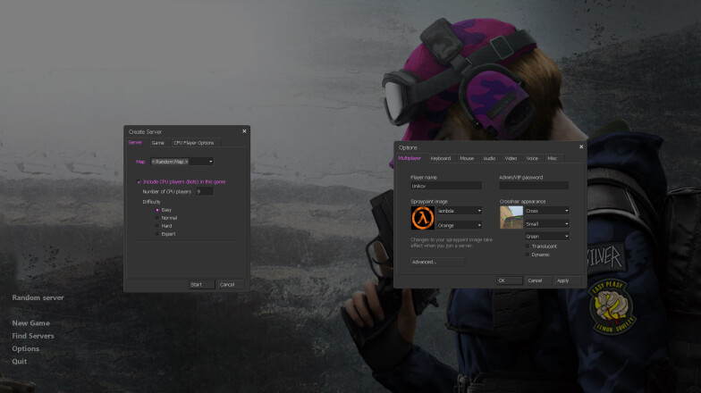This screenshot has height=393, width=701.
Task: Open Options from the main menu
Action: coord(25,348)
